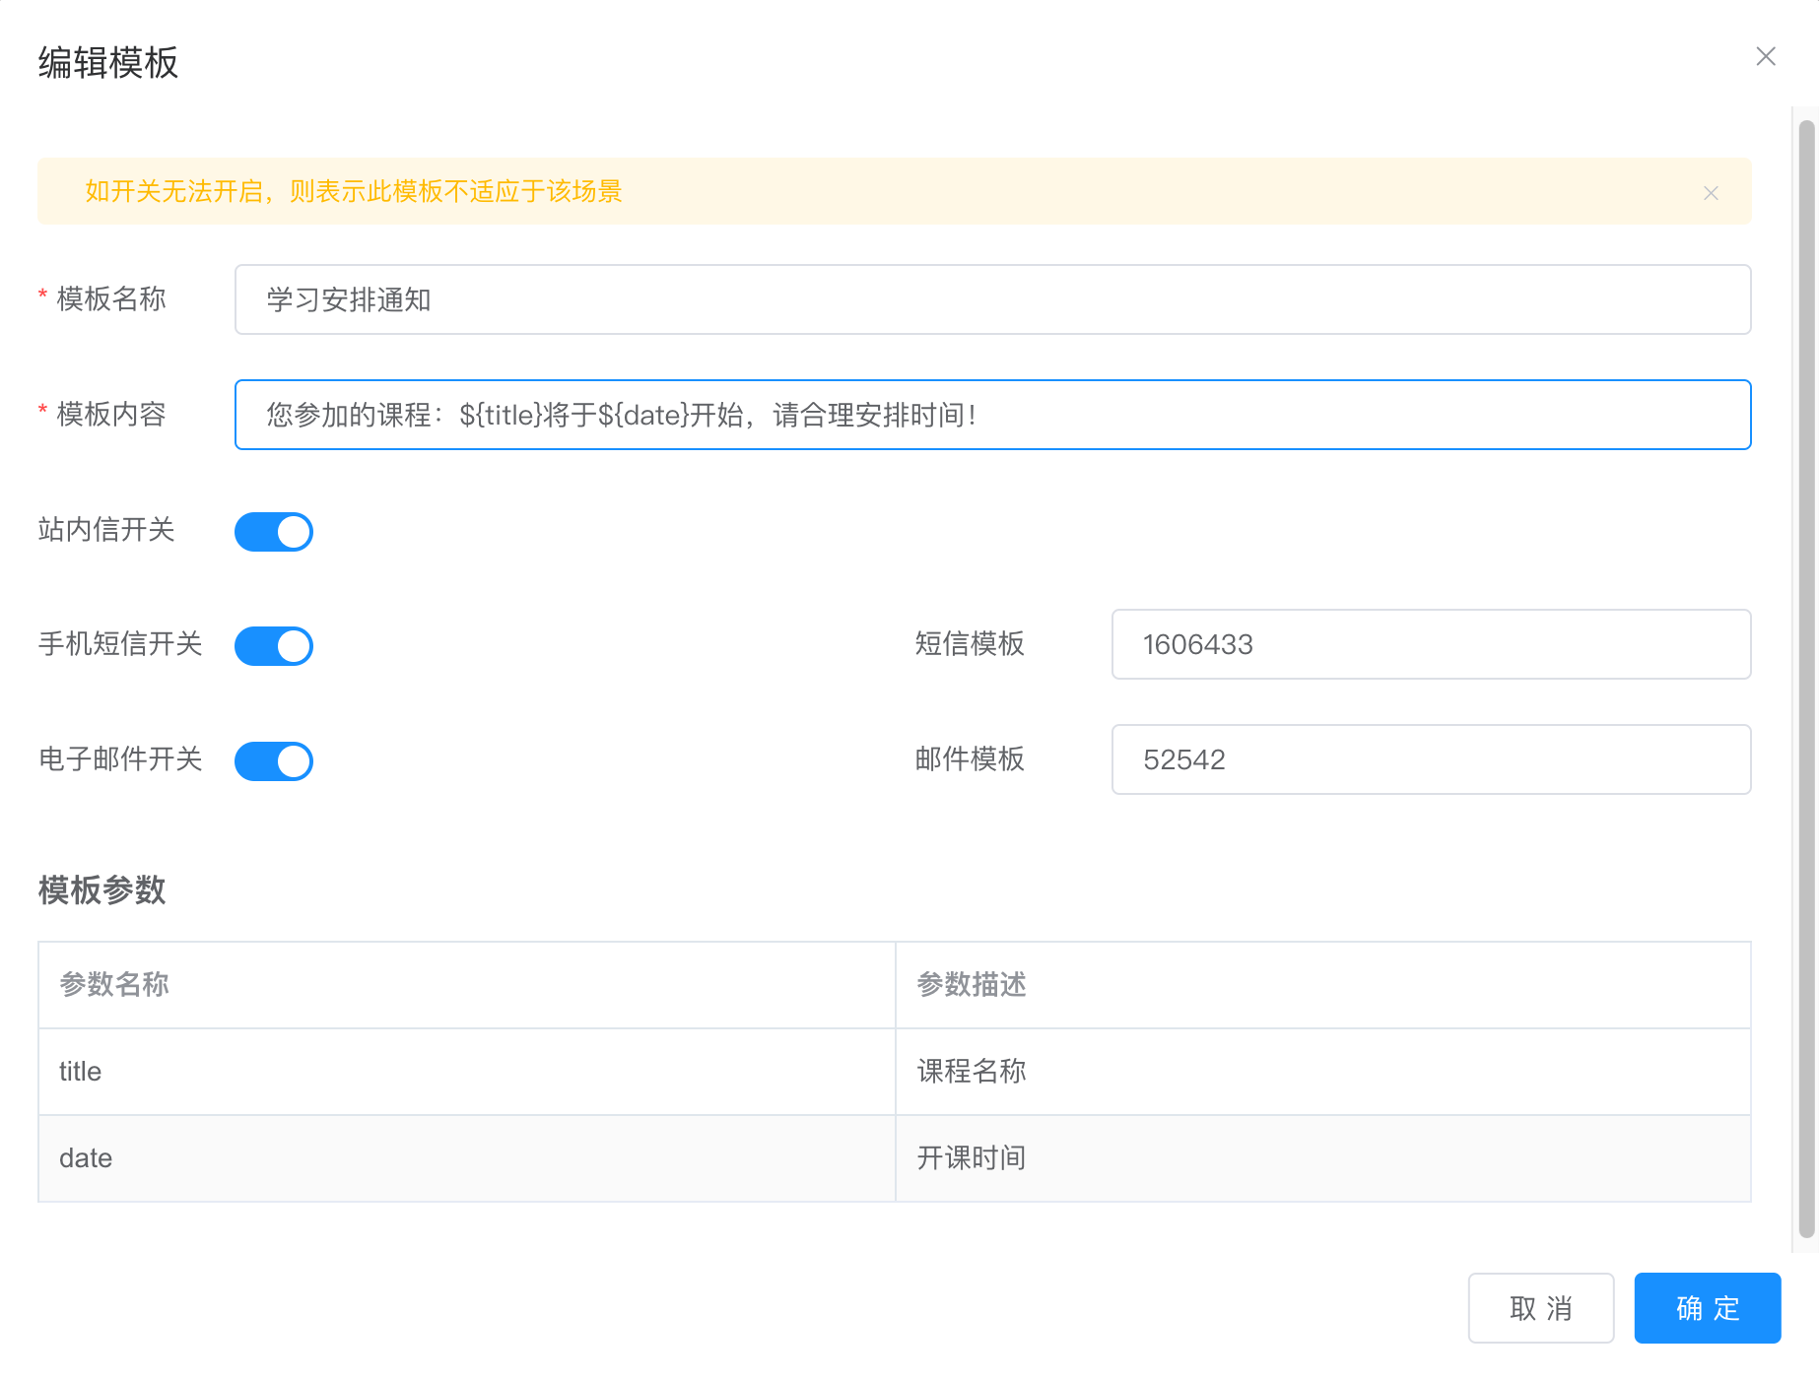Click the 确定 button
Viewport: 1819px width, 1381px height.
point(1708,1308)
